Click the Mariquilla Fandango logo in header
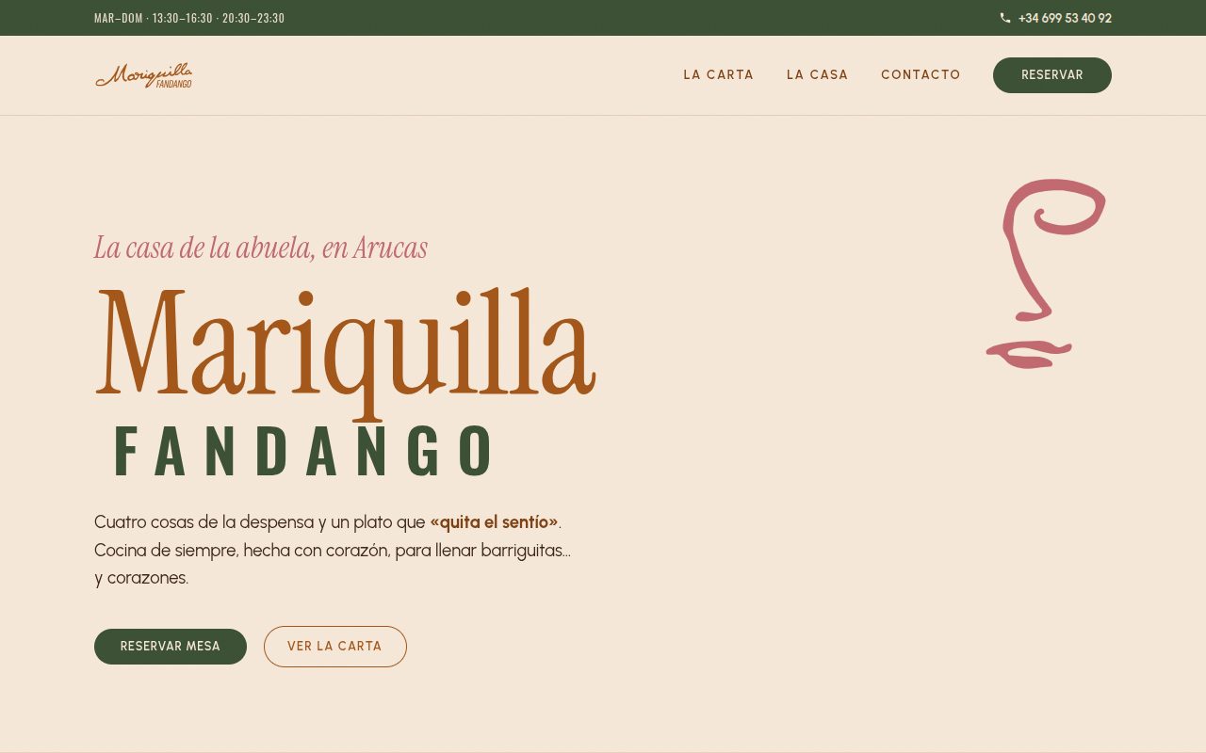 pos(143,75)
